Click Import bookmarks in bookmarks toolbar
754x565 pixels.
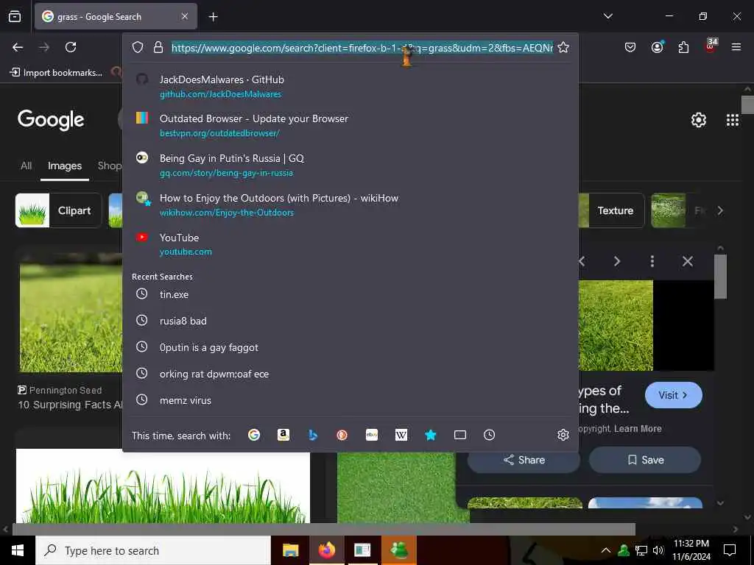(x=56, y=73)
